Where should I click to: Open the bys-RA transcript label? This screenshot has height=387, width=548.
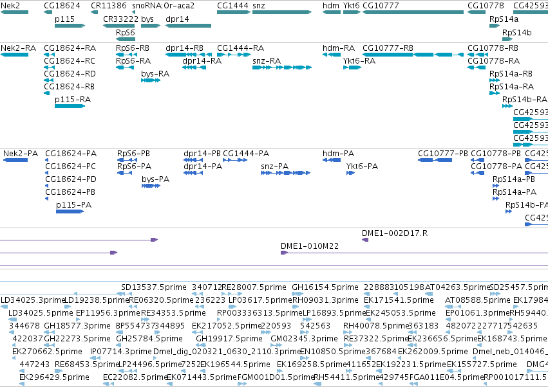[x=155, y=74]
